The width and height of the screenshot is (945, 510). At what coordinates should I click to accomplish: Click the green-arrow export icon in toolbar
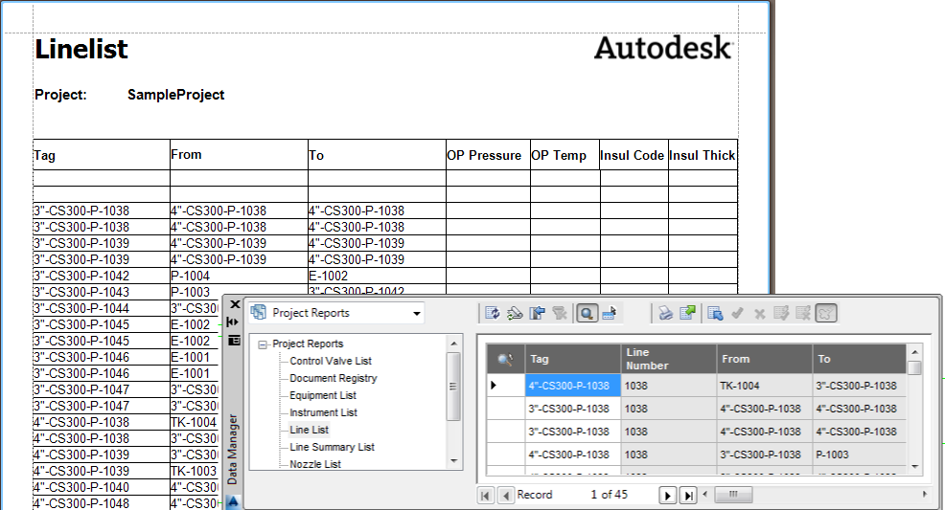point(687,313)
